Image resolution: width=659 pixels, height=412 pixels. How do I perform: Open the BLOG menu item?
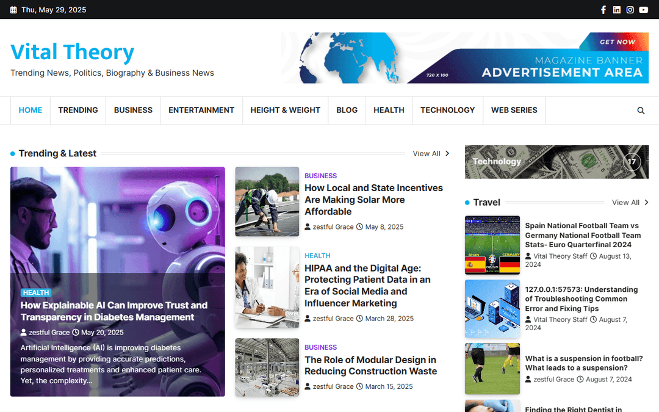coord(347,110)
